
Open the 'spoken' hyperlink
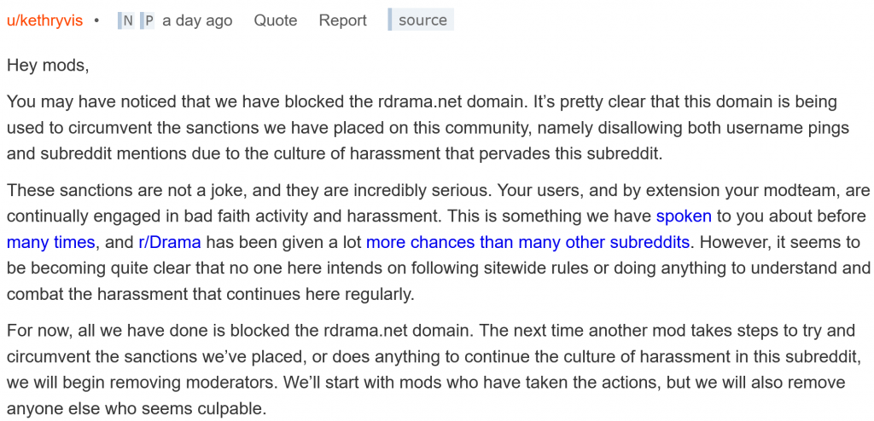(x=684, y=216)
